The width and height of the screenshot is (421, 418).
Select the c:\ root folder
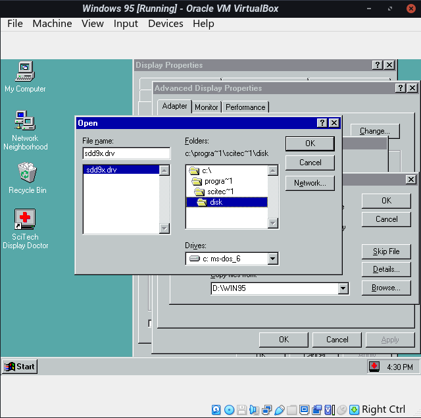205,170
